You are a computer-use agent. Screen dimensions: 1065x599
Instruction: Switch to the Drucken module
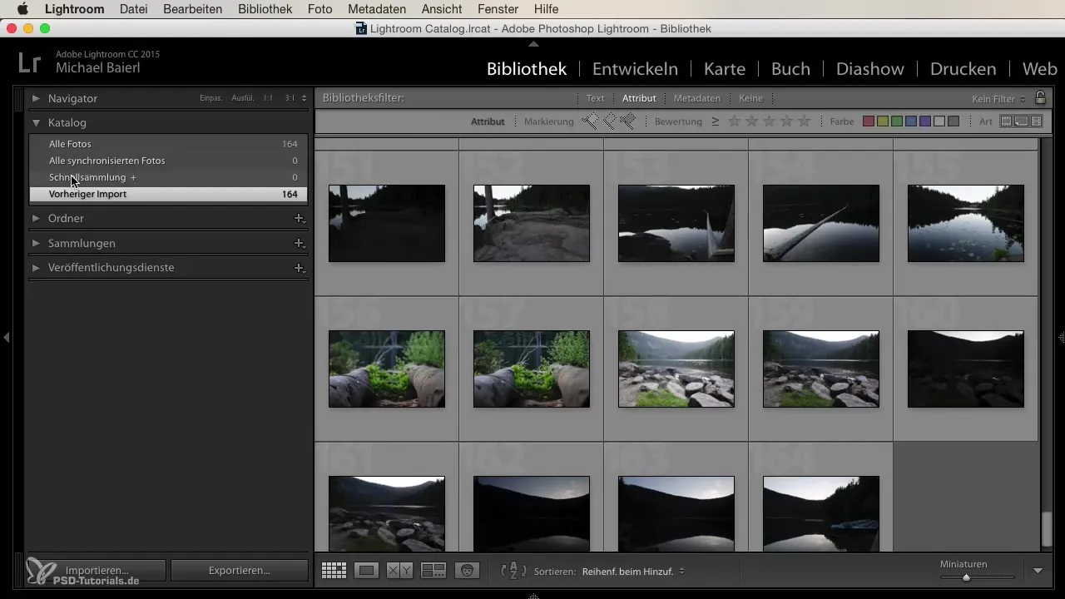pyautogui.click(x=963, y=69)
